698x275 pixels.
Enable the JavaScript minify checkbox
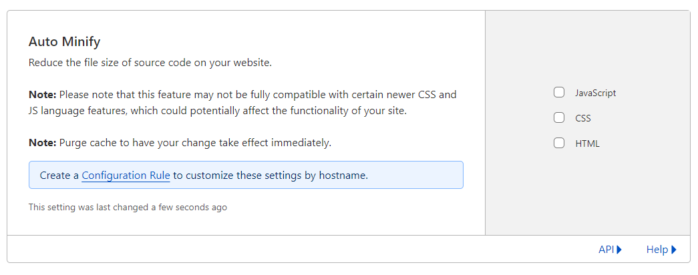click(x=558, y=93)
